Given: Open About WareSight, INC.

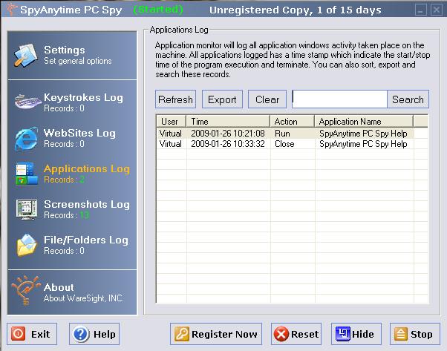Looking at the screenshot, I should coord(72,292).
